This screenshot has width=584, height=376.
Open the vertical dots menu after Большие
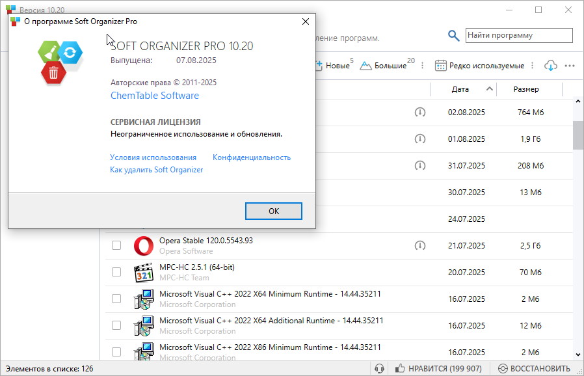[422, 66]
